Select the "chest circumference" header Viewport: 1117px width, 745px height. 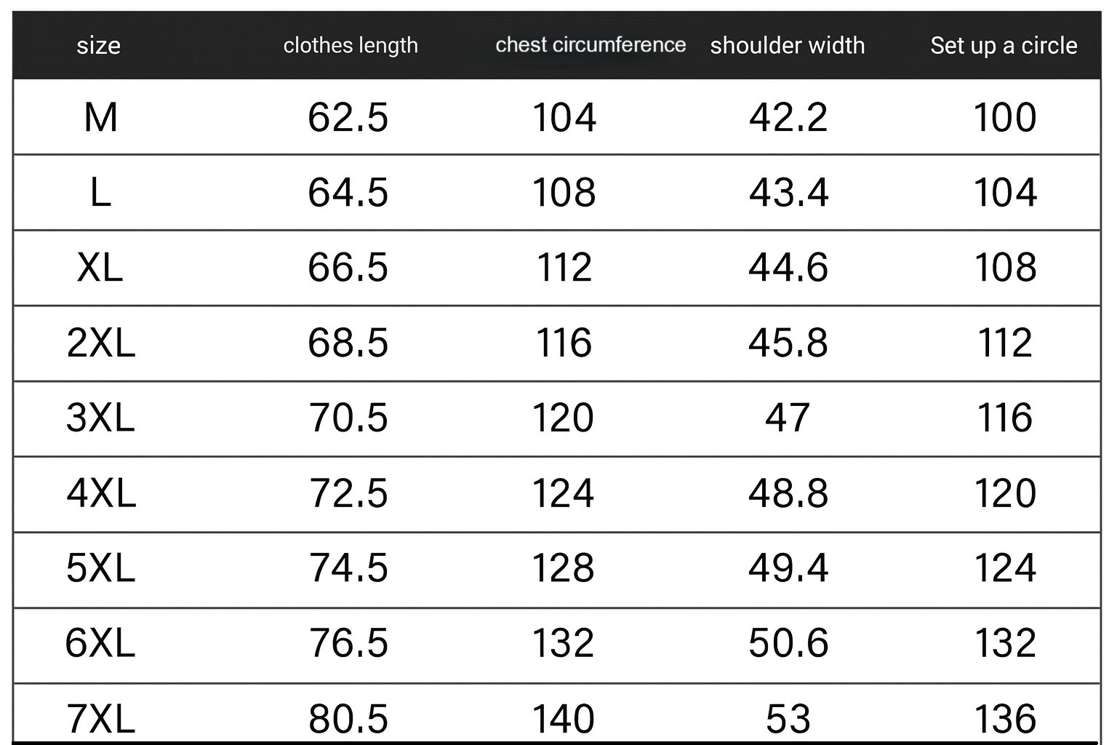(590, 45)
